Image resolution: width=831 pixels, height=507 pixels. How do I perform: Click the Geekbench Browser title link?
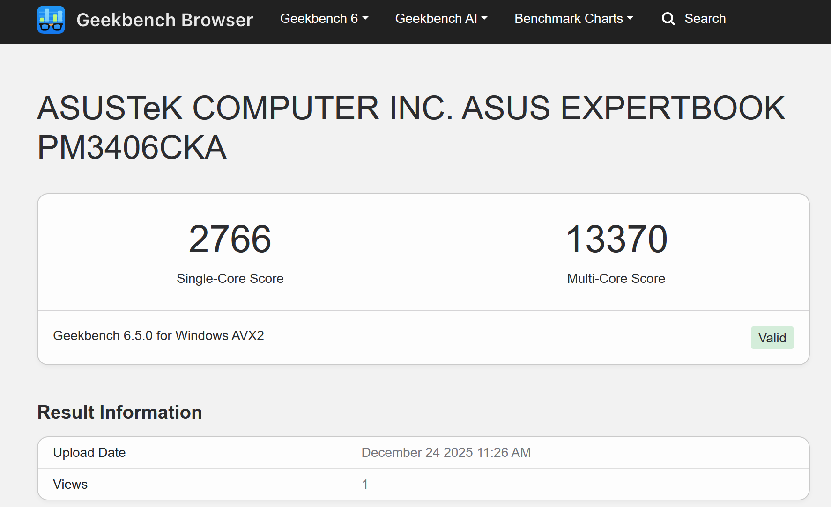point(164,20)
